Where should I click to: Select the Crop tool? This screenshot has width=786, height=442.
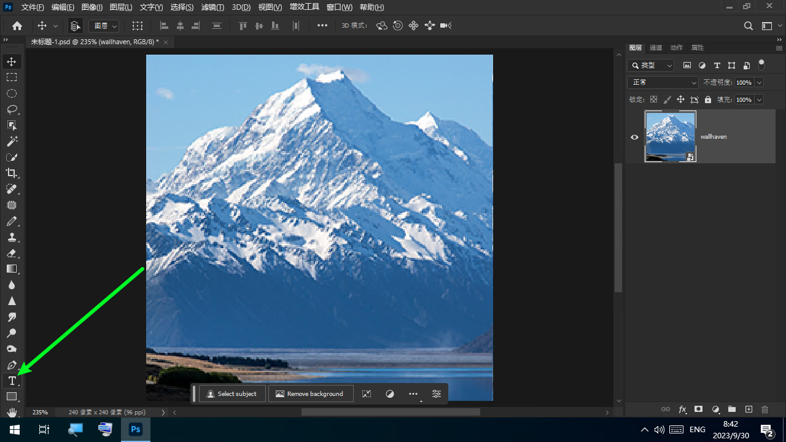click(12, 173)
